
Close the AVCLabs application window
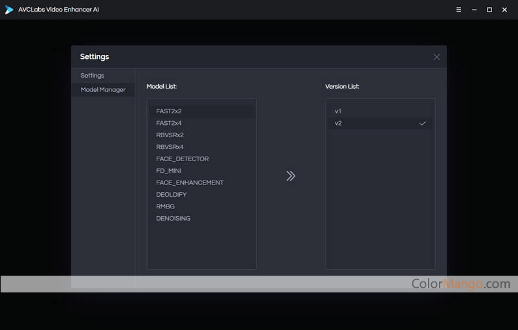[x=505, y=10]
